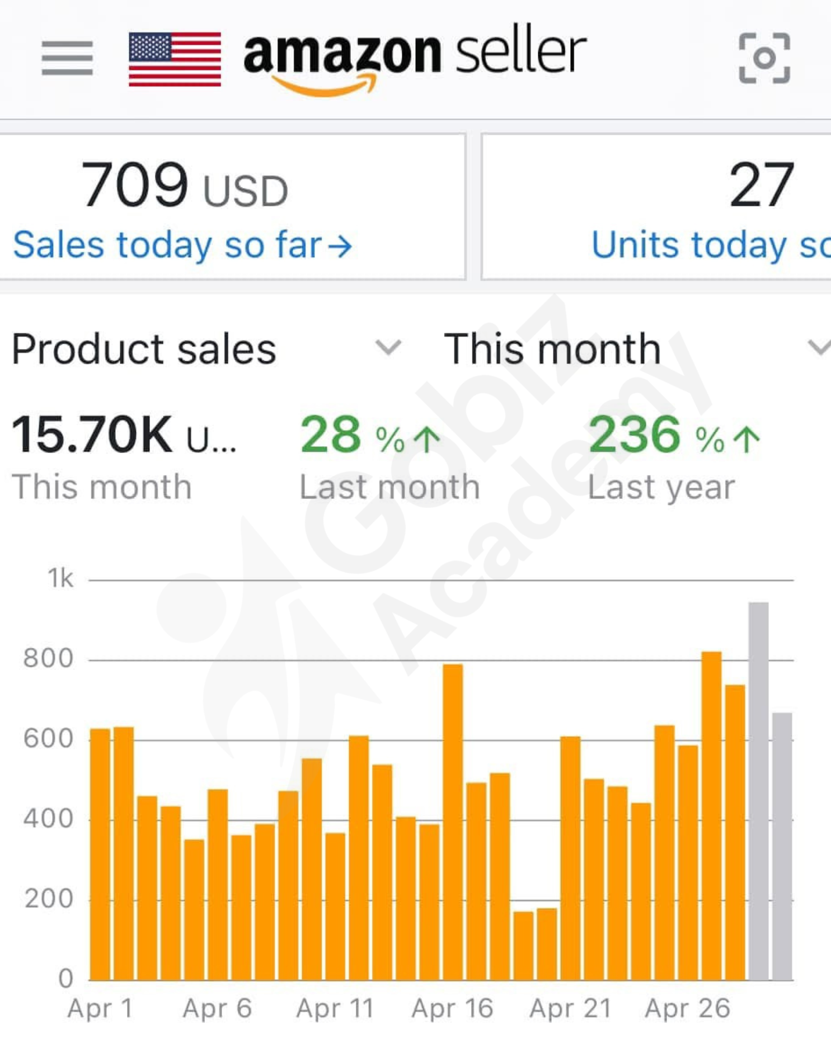The width and height of the screenshot is (831, 1038).
Task: Tap the arrow after Sales today so far
Action: (x=340, y=246)
